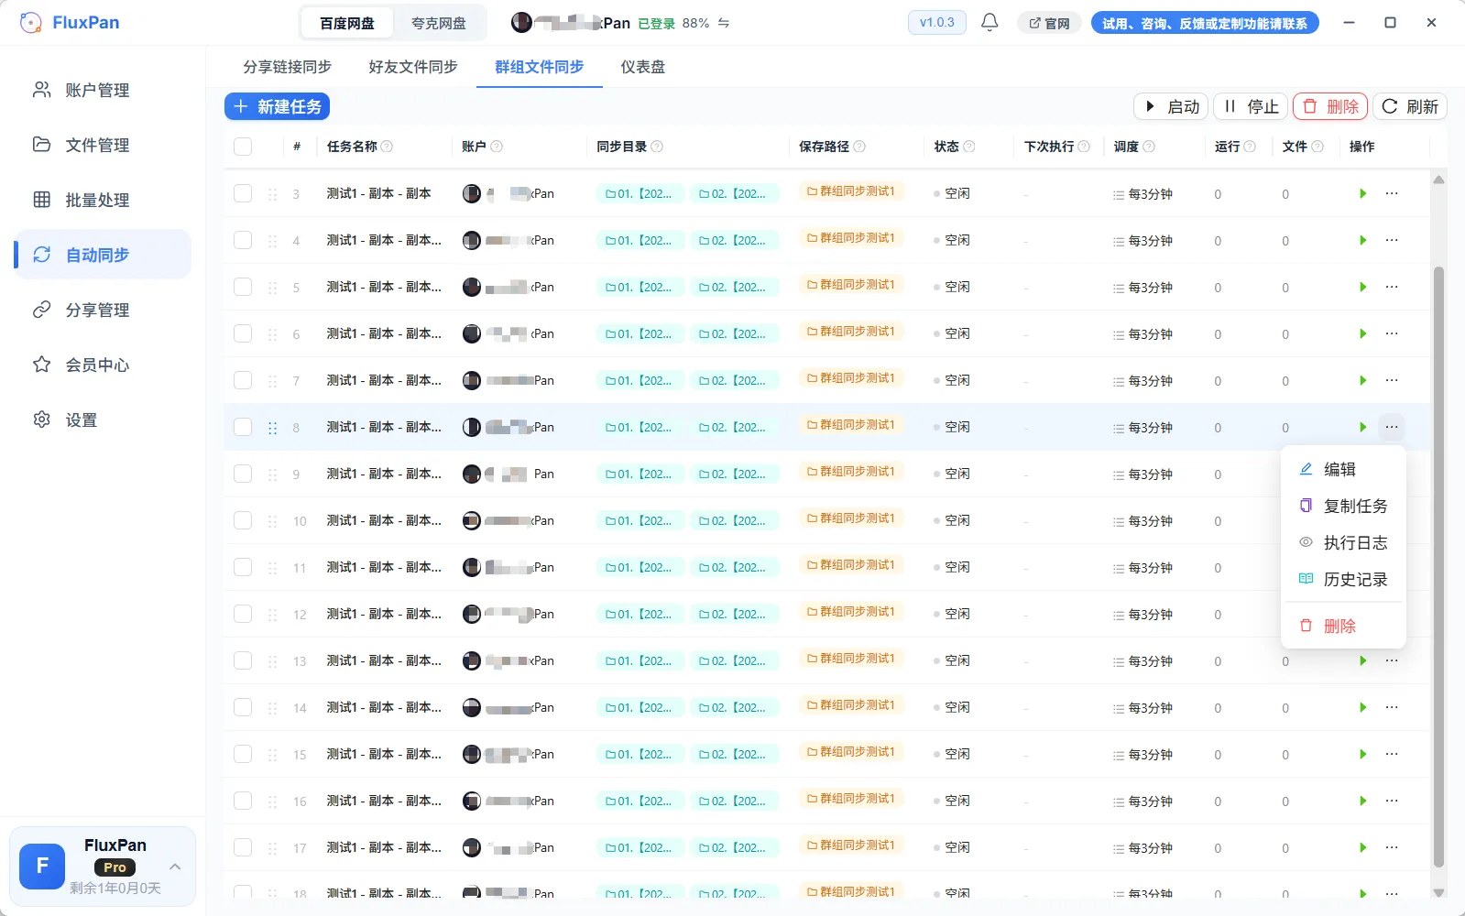
Task: Click the 停止 button in toolbar
Action: coord(1251,106)
